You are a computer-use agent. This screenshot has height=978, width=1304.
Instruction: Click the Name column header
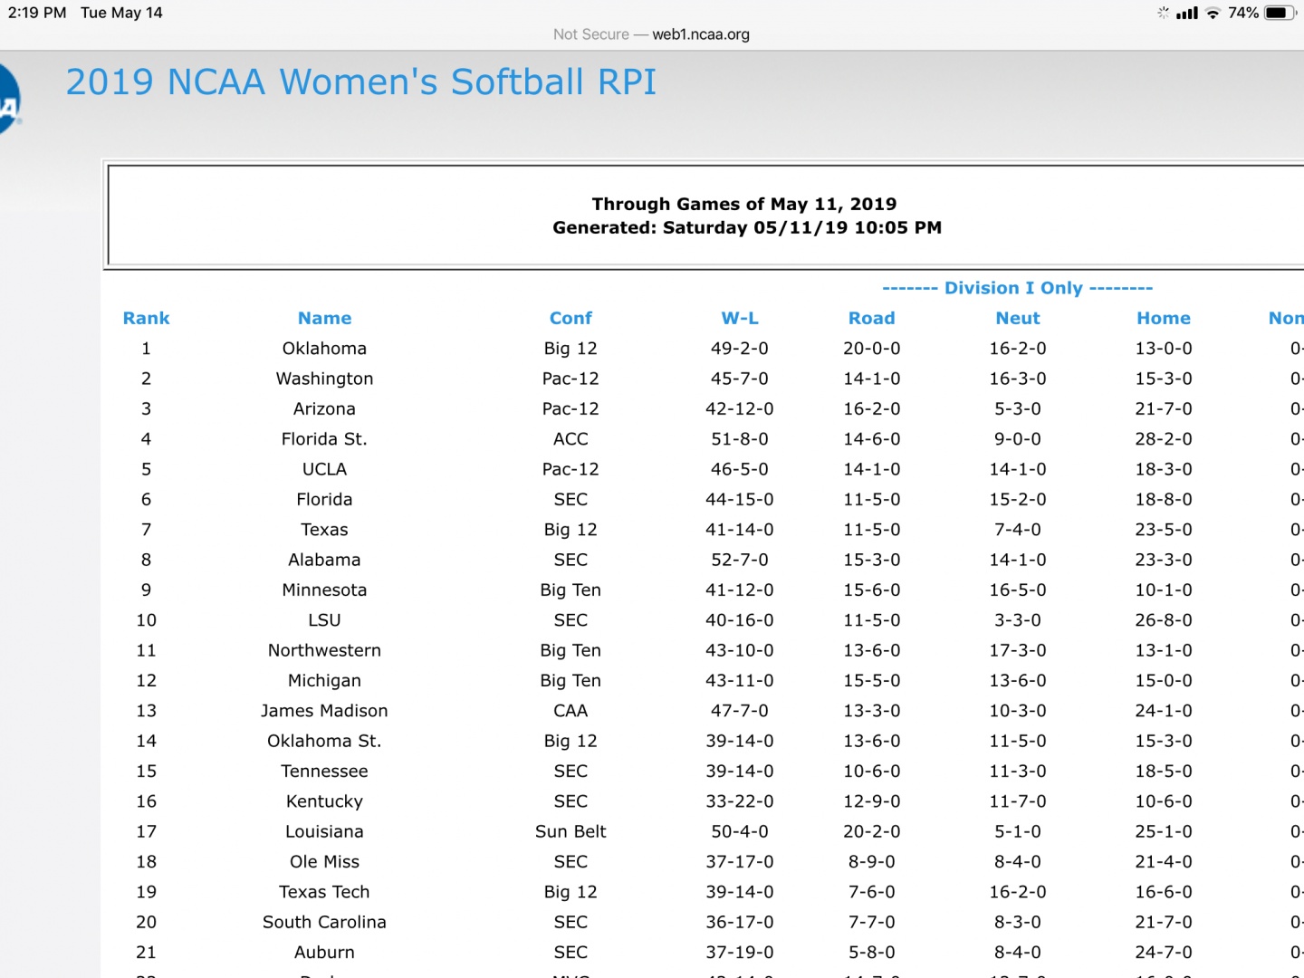coord(324,318)
